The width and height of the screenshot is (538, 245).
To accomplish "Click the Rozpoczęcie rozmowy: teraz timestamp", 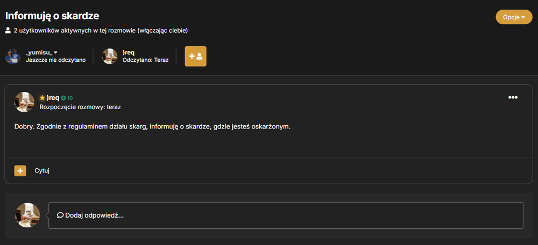I will (80, 107).
